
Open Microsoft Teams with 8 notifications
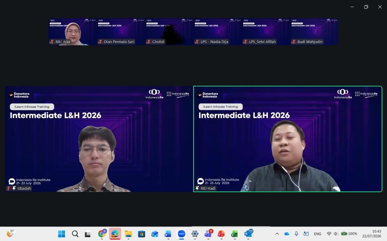(208, 233)
